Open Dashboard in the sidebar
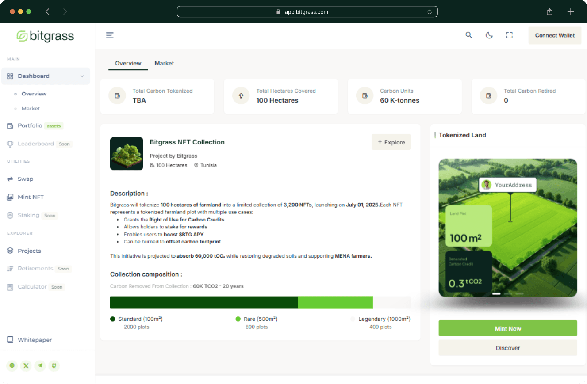This screenshot has height=384, width=587. coord(46,76)
